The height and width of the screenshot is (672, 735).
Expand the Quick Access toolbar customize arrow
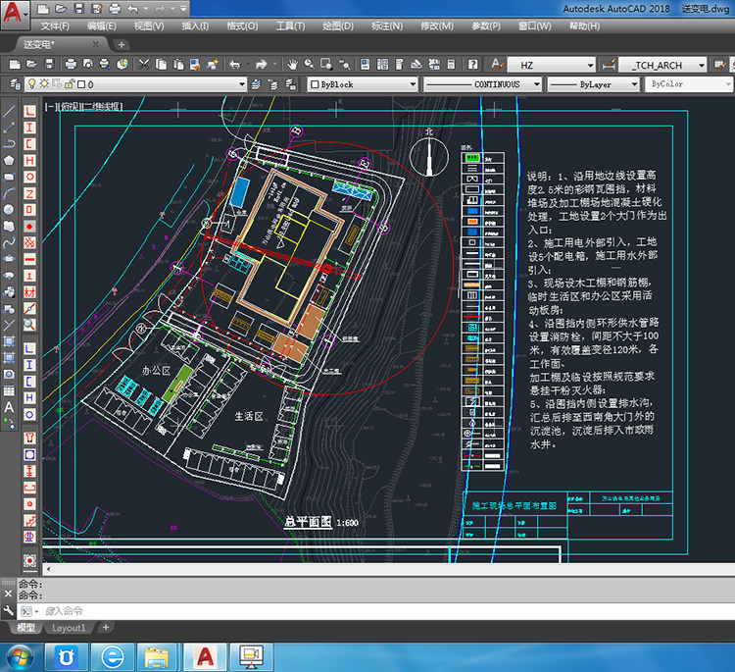[x=183, y=9]
